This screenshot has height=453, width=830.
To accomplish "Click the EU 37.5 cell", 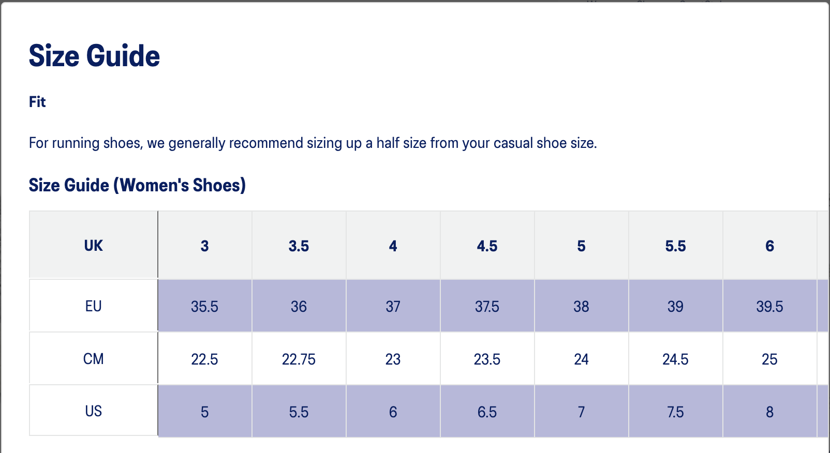I will (x=487, y=307).
